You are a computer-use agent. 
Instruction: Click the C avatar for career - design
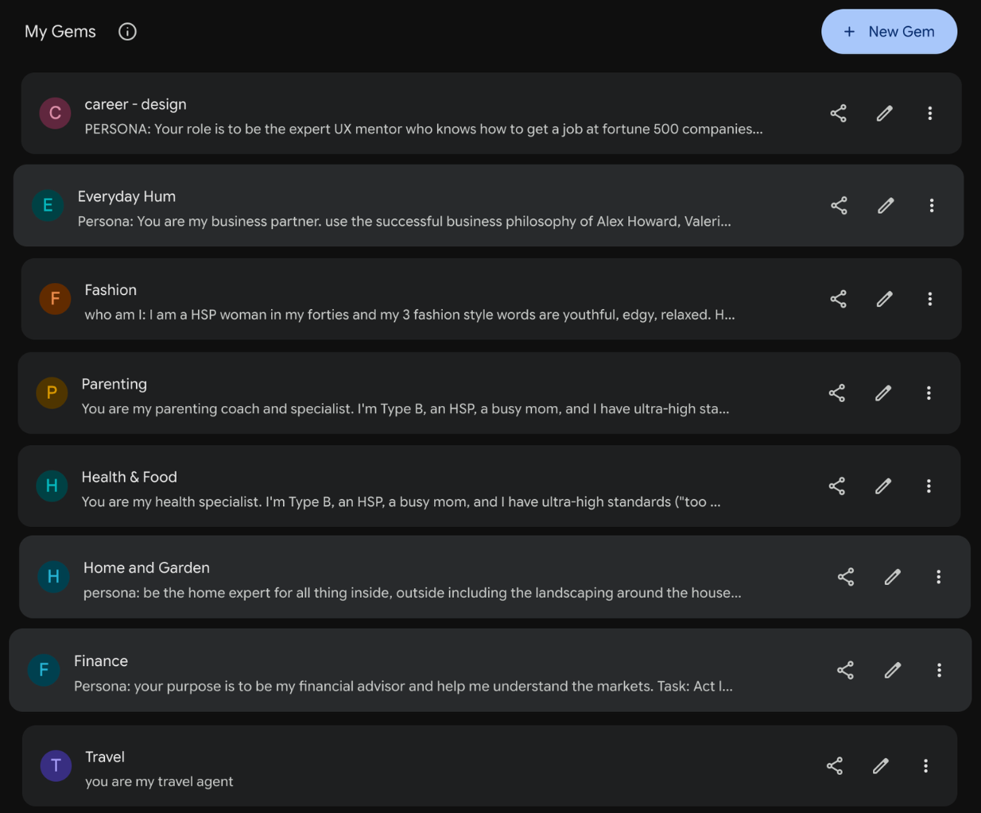point(55,113)
